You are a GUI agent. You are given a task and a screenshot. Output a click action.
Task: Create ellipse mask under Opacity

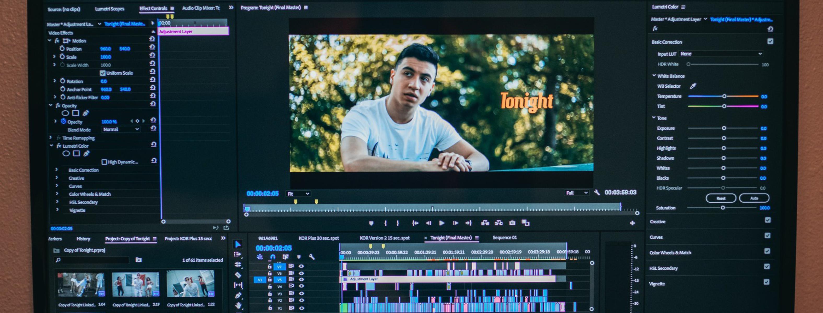65,113
